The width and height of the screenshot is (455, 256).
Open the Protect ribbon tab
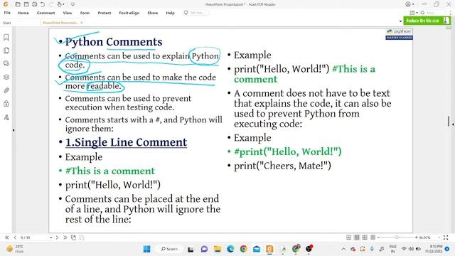(105, 13)
